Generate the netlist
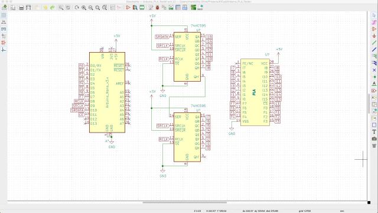378x213 pixels. pyautogui.click(x=171, y=8)
